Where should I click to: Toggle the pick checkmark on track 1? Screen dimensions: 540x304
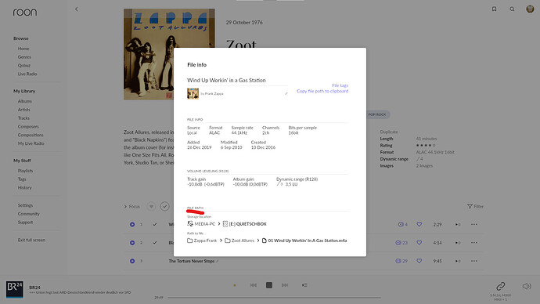(155, 224)
